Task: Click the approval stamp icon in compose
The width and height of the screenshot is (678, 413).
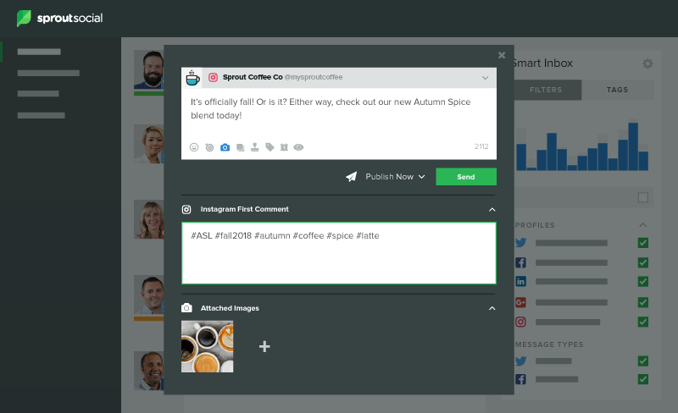Action: tap(255, 147)
